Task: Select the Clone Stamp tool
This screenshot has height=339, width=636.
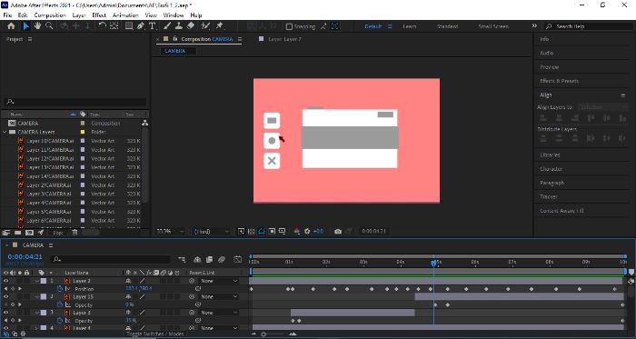Action: [x=178, y=26]
